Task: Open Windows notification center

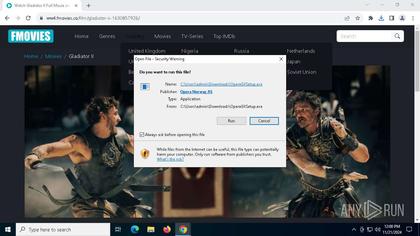Action: pyautogui.click(x=409, y=229)
